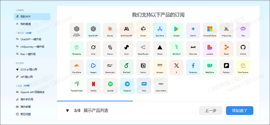The width and height of the screenshot is (270, 125).
Task: Pick the Anthropic API card
Action: pos(126,30)
